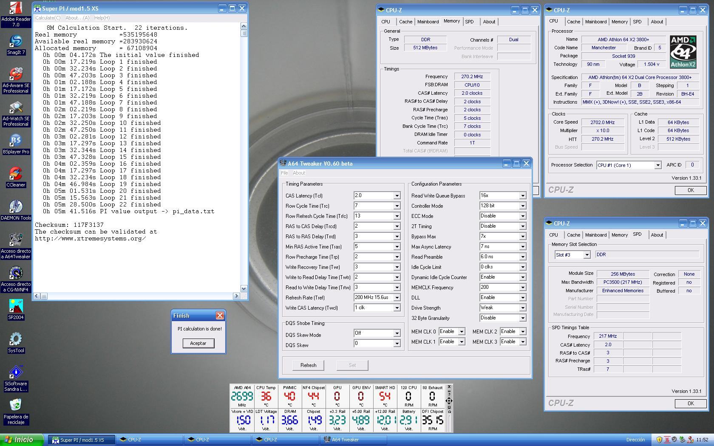Open the 2T Timing dropdown
Screen dimensions: 714x446
pos(522,226)
